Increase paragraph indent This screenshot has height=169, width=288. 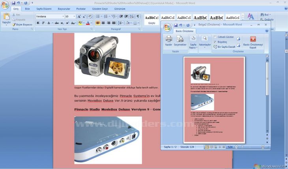click(126, 17)
